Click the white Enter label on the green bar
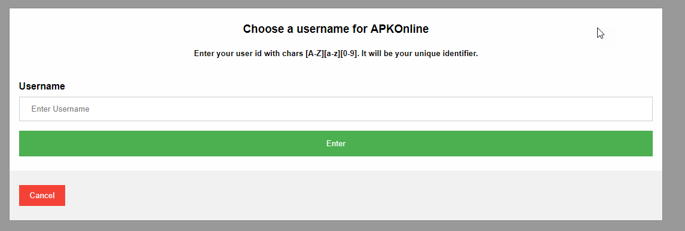The width and height of the screenshot is (685, 231). pos(335,143)
